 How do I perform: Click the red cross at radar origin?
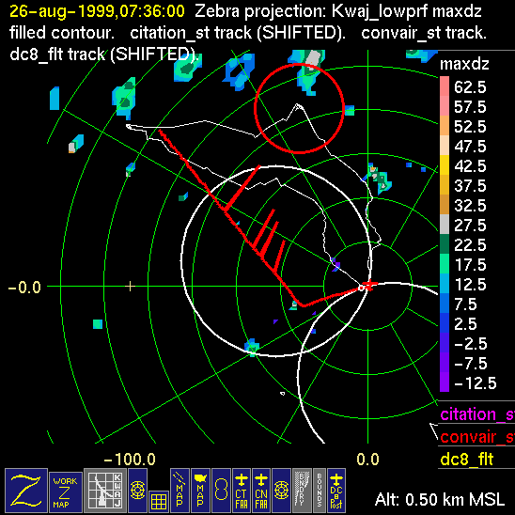368,285
